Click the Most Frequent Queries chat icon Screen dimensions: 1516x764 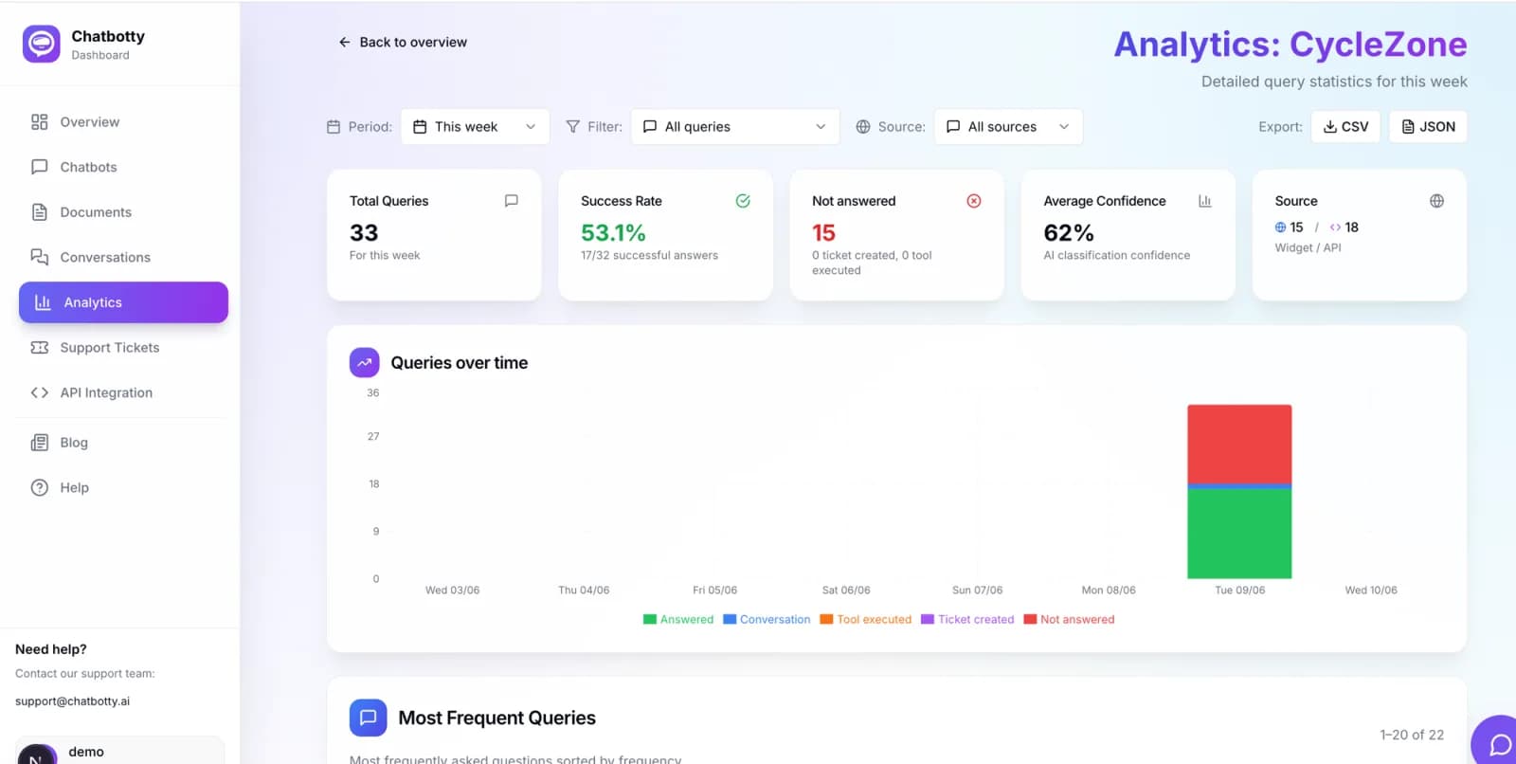pos(368,718)
